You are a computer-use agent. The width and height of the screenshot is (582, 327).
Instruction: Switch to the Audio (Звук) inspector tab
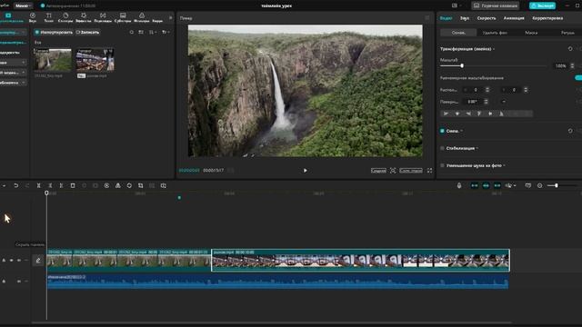(465, 18)
